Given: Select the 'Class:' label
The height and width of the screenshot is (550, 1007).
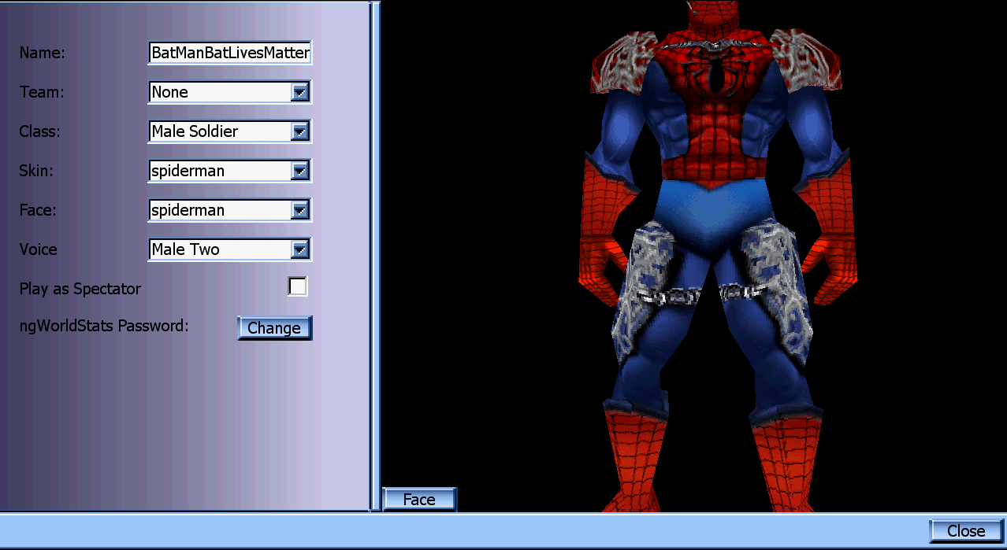Looking at the screenshot, I should click(39, 131).
